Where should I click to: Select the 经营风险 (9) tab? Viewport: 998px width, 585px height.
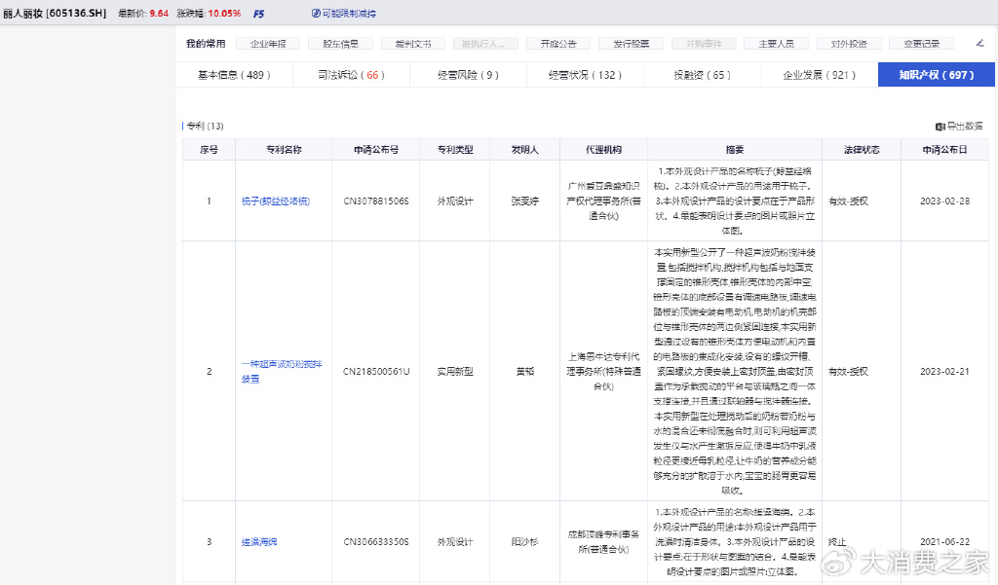point(468,75)
